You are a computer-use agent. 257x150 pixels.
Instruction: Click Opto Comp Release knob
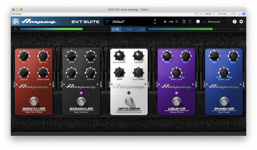click(138, 55)
